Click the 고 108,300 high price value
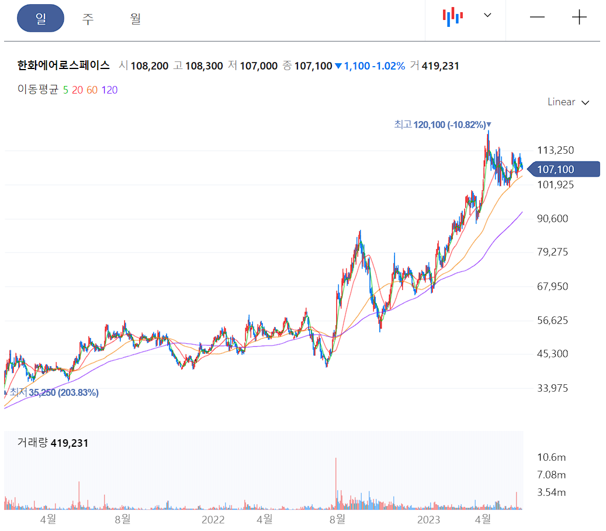The image size is (606, 531). 198,65
